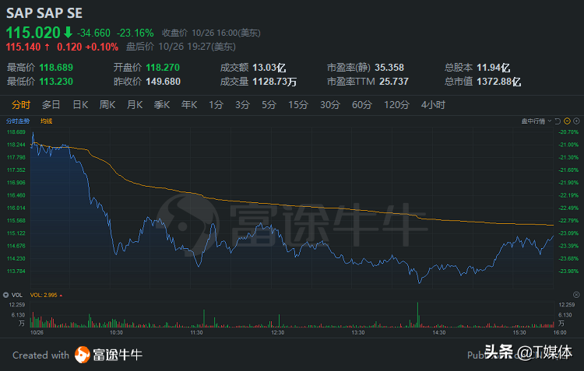584x371 pixels.
Task: Toggle the 分时走势 price line legend
Action: click(18, 121)
